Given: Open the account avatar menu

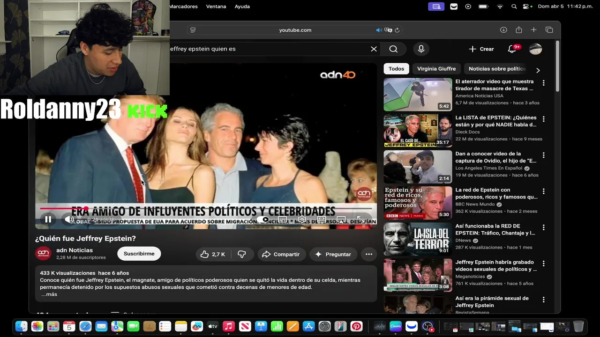Looking at the screenshot, I should (x=535, y=49).
